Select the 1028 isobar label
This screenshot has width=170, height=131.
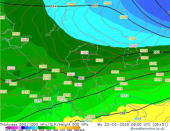click(x=144, y=51)
